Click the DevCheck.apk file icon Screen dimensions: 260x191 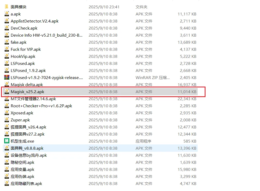coord(7,28)
